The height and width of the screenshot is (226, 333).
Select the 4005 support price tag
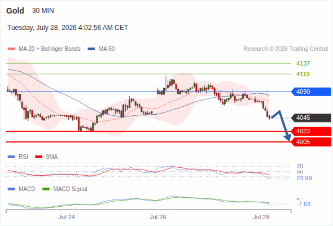(x=312, y=142)
